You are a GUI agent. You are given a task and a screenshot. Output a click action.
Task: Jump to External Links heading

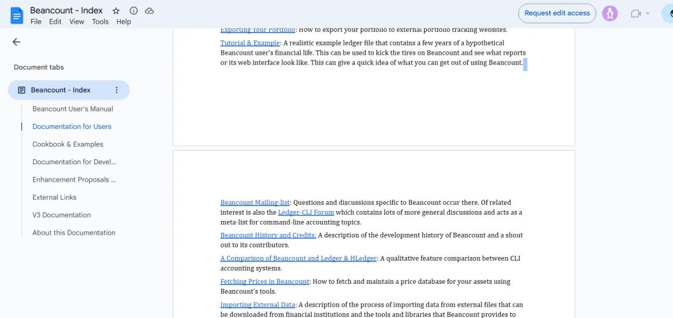coord(54,197)
